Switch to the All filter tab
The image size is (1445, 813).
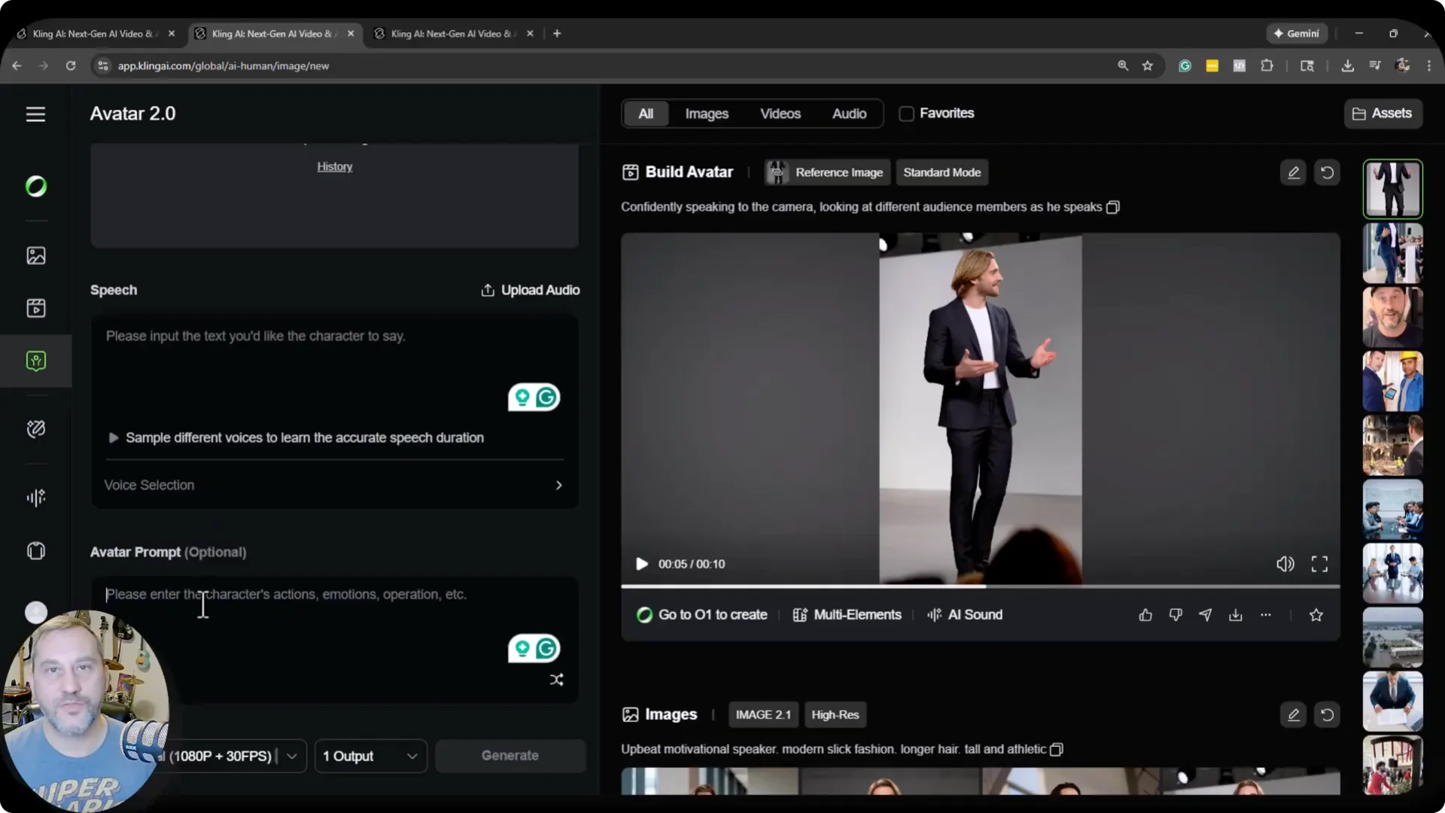pyautogui.click(x=646, y=114)
